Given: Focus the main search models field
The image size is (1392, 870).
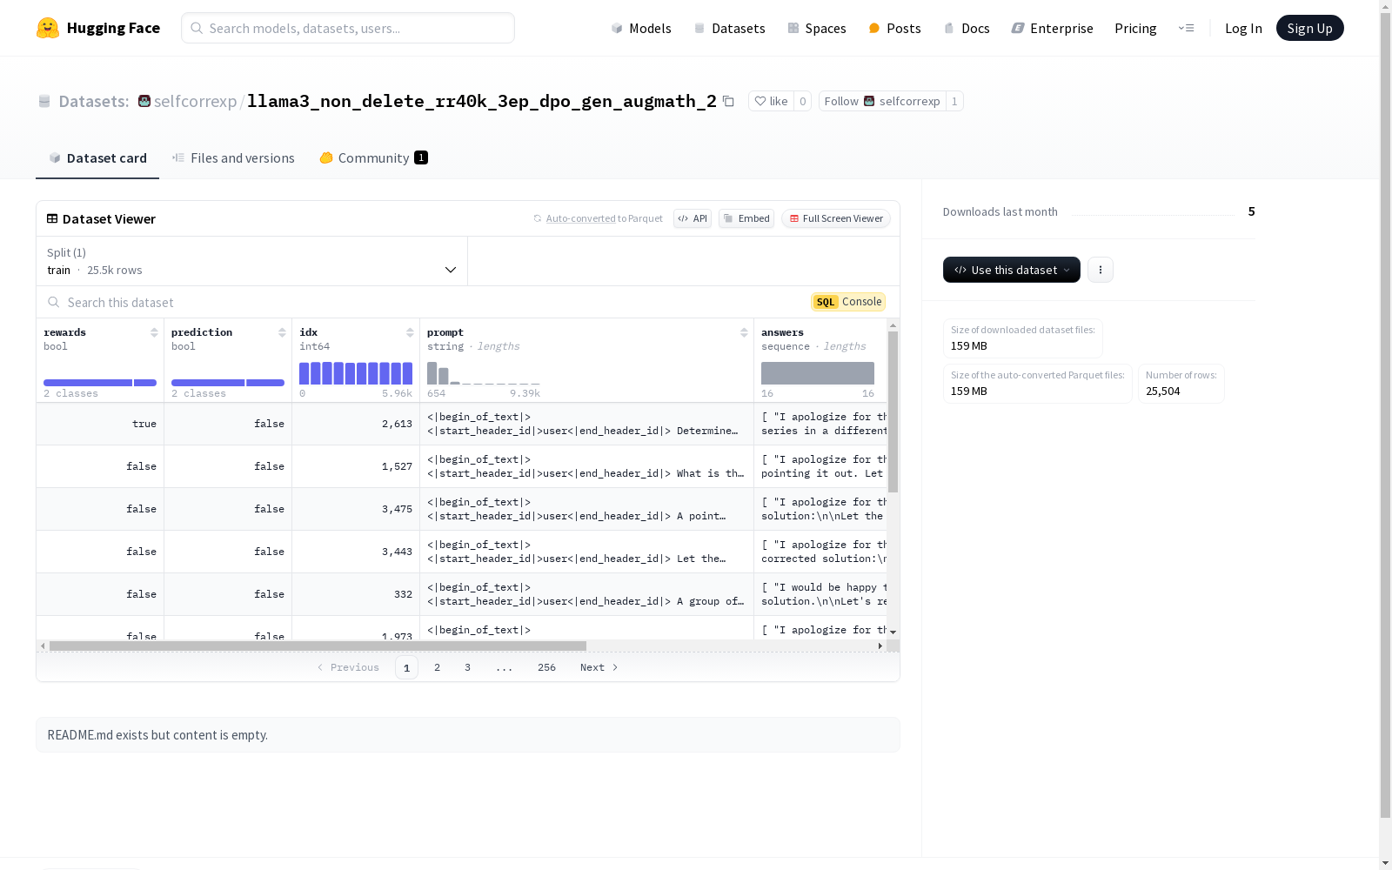Looking at the screenshot, I should (x=348, y=28).
